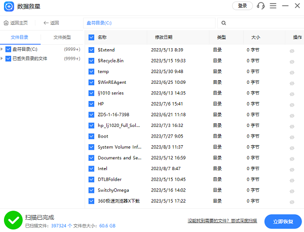The height and width of the screenshot is (232, 304).
Task: Click scanned file count 397324
Action: pos(59,226)
